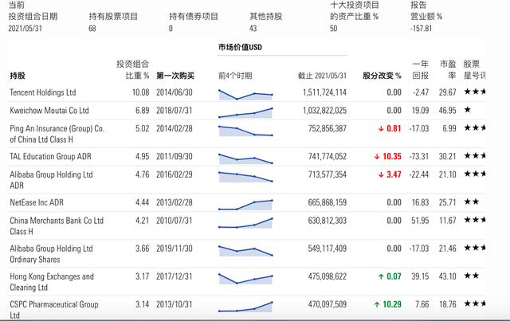Sort by 一年回报 column header
This screenshot has width=510, height=321.
[x=421, y=69]
